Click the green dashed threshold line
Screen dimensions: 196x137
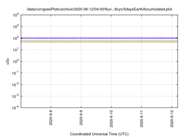(99, 41)
